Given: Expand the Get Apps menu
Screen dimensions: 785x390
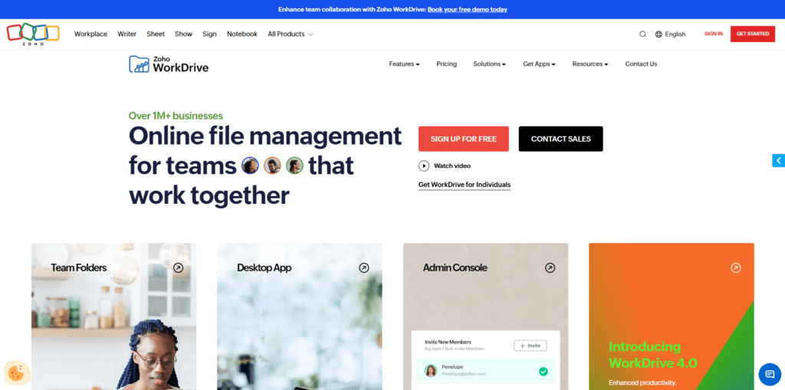Looking at the screenshot, I should pyautogui.click(x=539, y=64).
